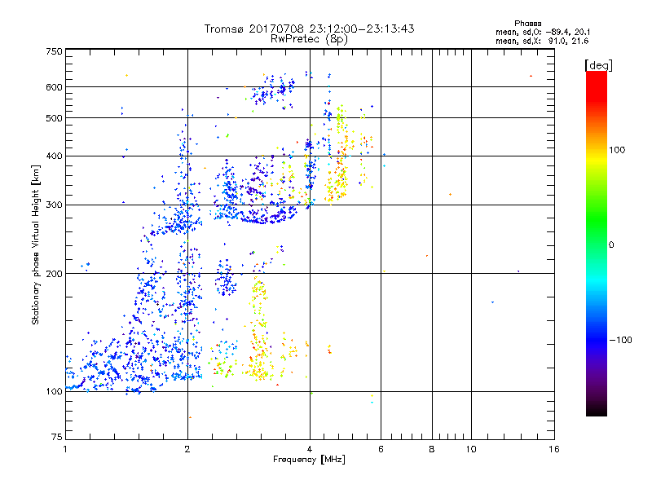
Task: Click the '16' x-axis tick label
Action: click(x=554, y=449)
